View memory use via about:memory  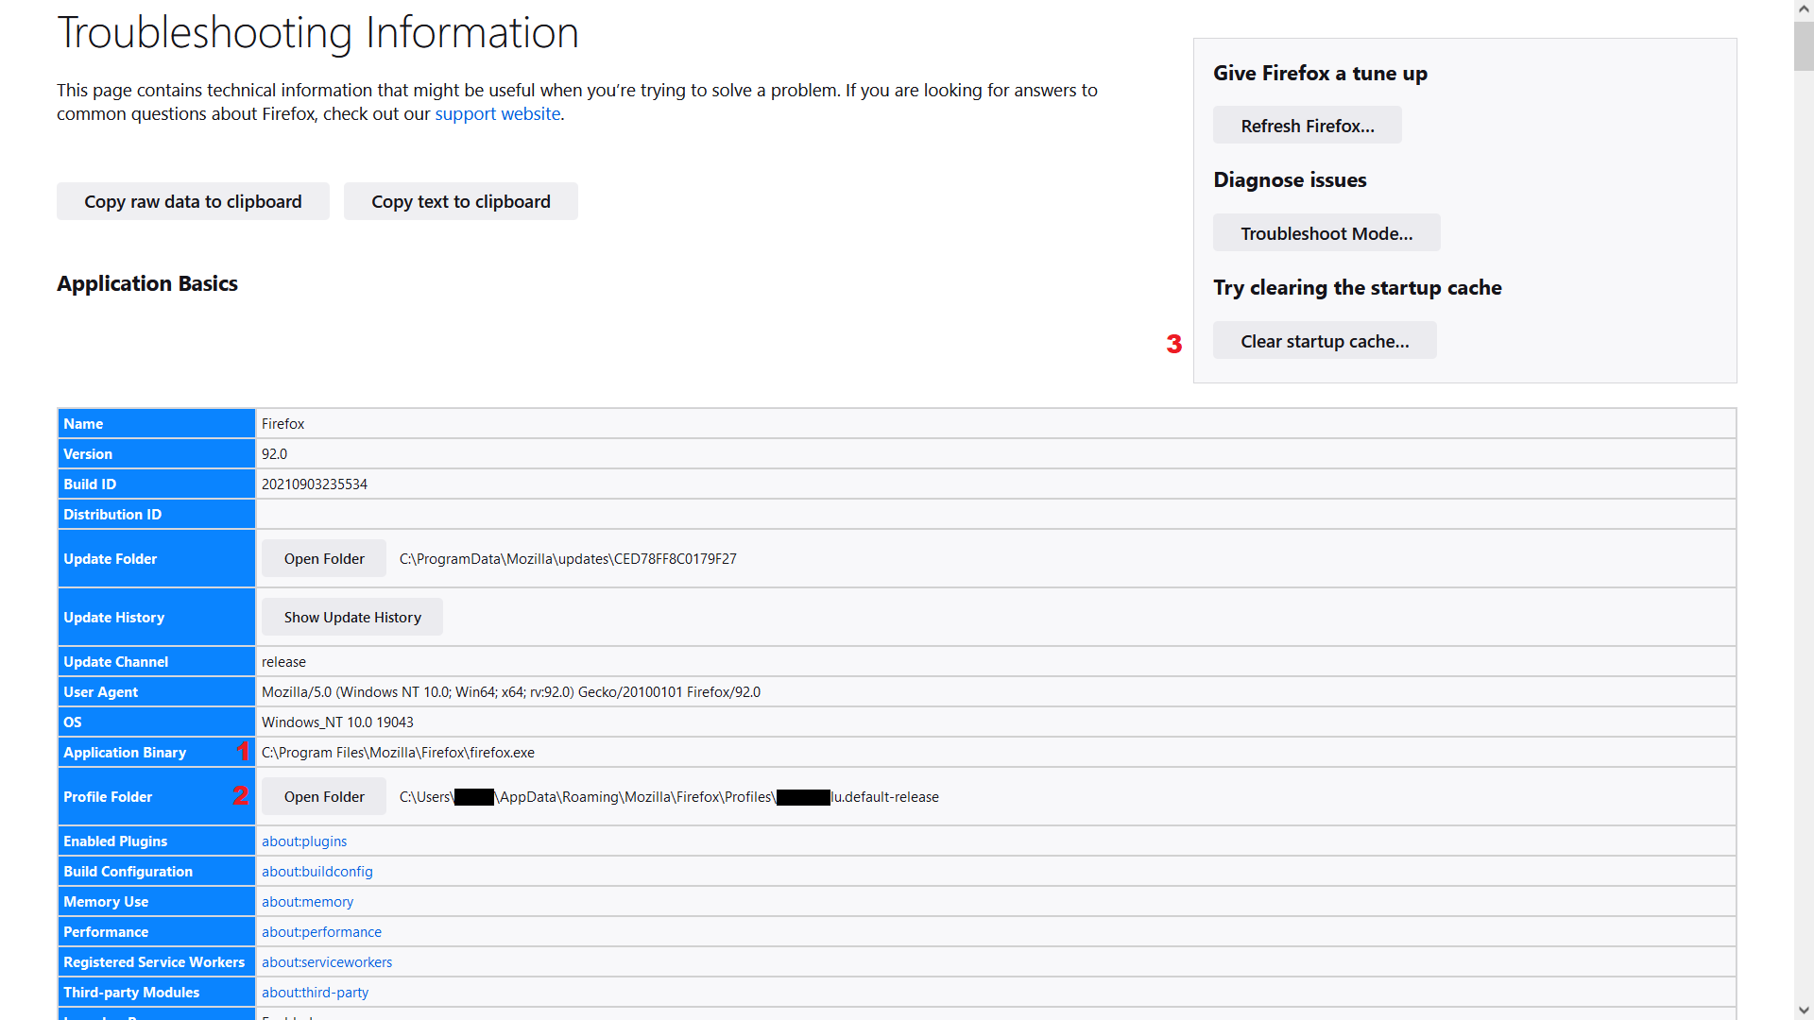(306, 901)
